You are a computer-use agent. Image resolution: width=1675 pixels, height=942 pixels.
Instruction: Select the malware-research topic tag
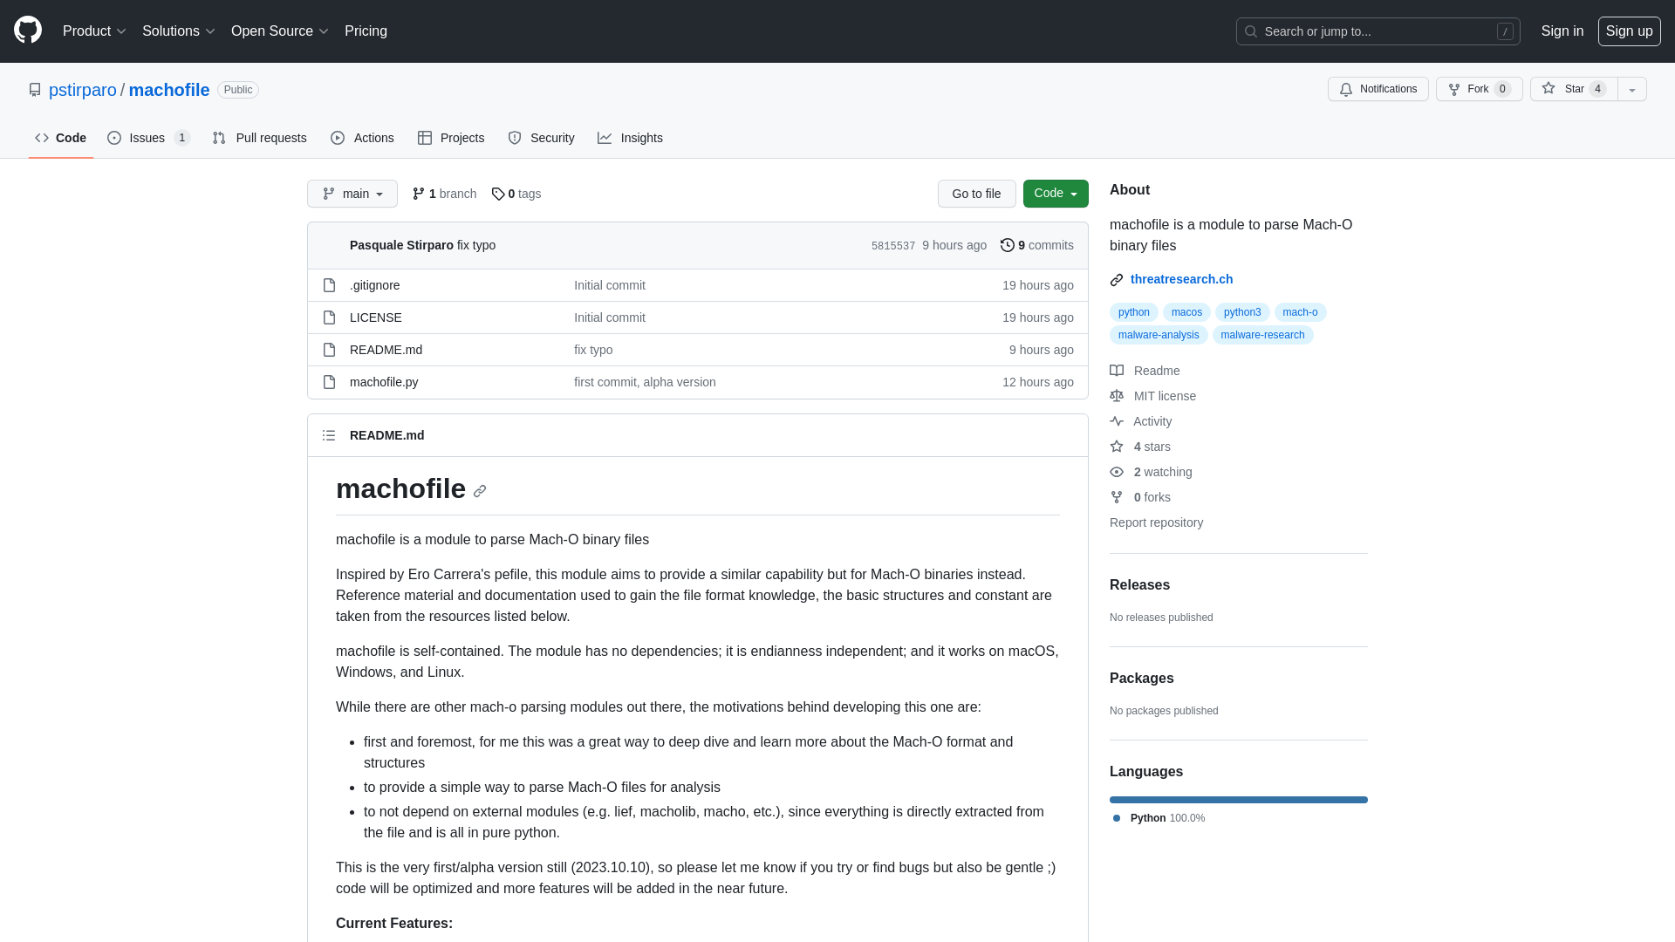coord(1262,335)
